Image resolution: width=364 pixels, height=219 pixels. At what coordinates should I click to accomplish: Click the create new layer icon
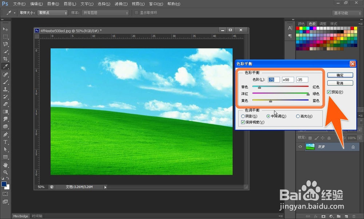point(346,216)
